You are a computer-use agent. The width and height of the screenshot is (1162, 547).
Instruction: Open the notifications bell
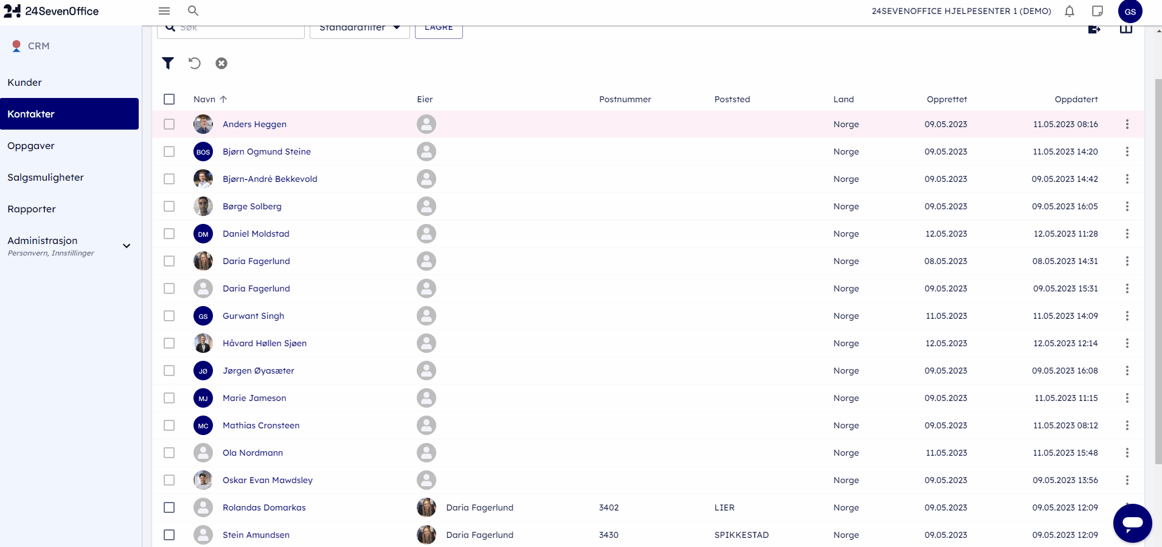[x=1070, y=11]
